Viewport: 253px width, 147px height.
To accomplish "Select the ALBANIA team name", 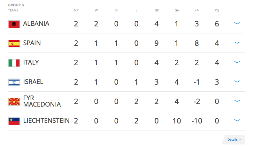I will coord(36,24).
